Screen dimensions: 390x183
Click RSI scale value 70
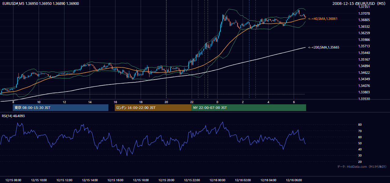pyautogui.click(x=360, y=131)
